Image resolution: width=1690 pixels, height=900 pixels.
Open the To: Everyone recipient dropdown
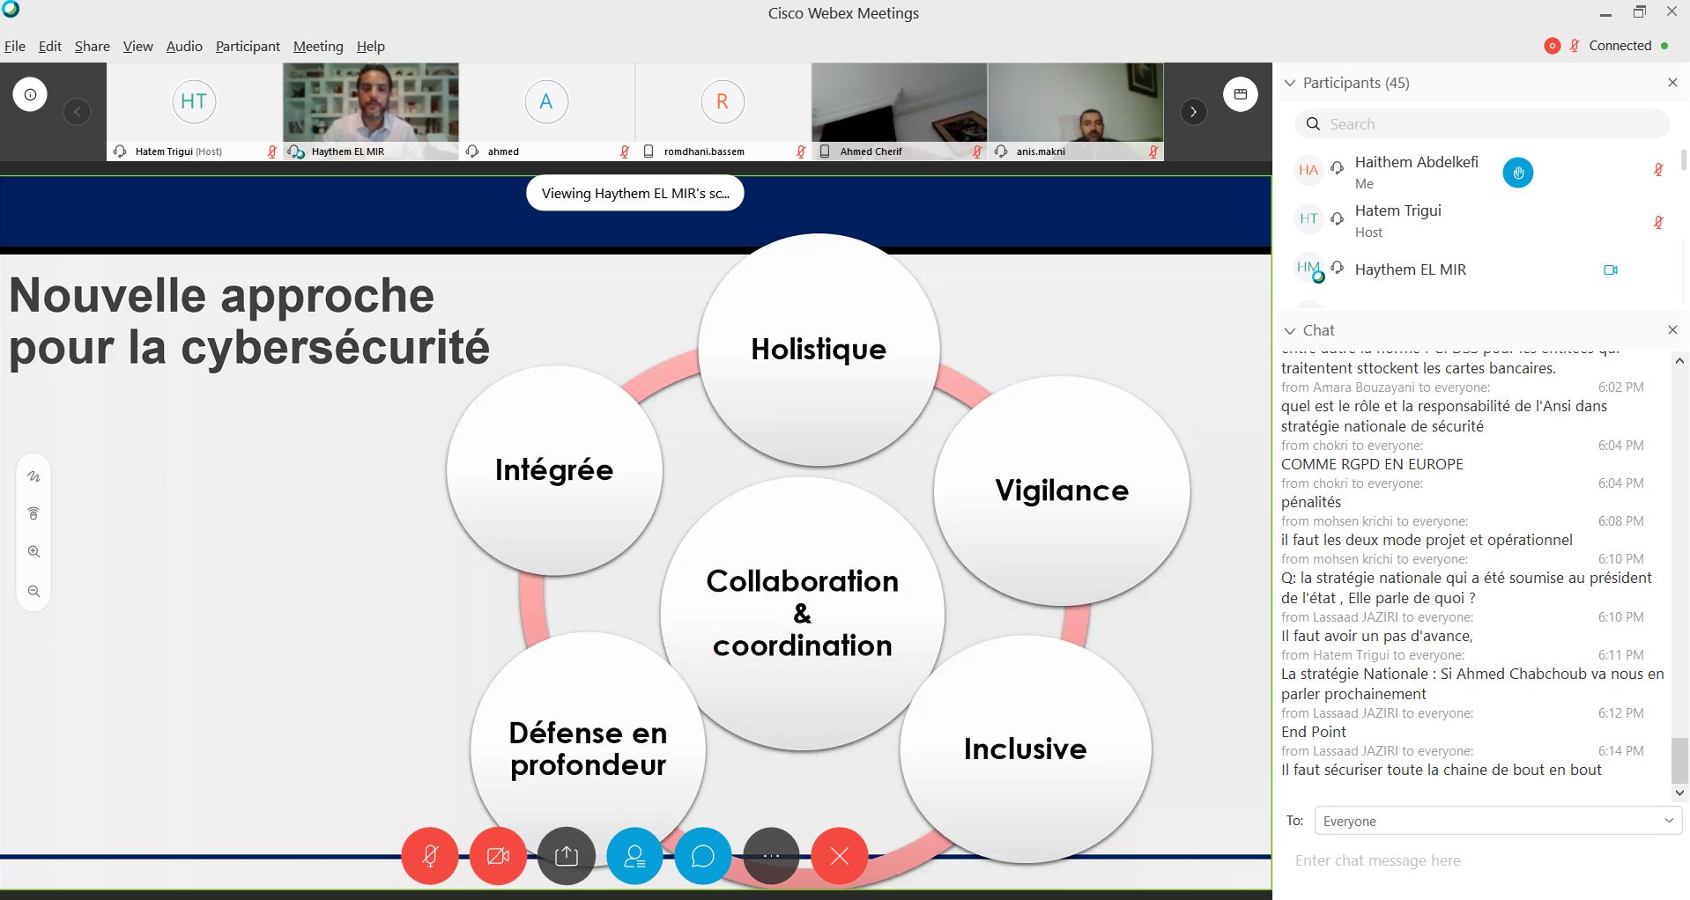(x=1498, y=821)
